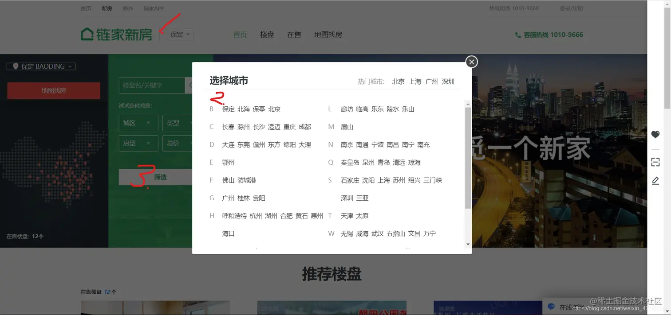Image resolution: width=671 pixels, height=315 pixels.
Task: Select 地图找房 in the main navigation menu
Action: pos(328,34)
